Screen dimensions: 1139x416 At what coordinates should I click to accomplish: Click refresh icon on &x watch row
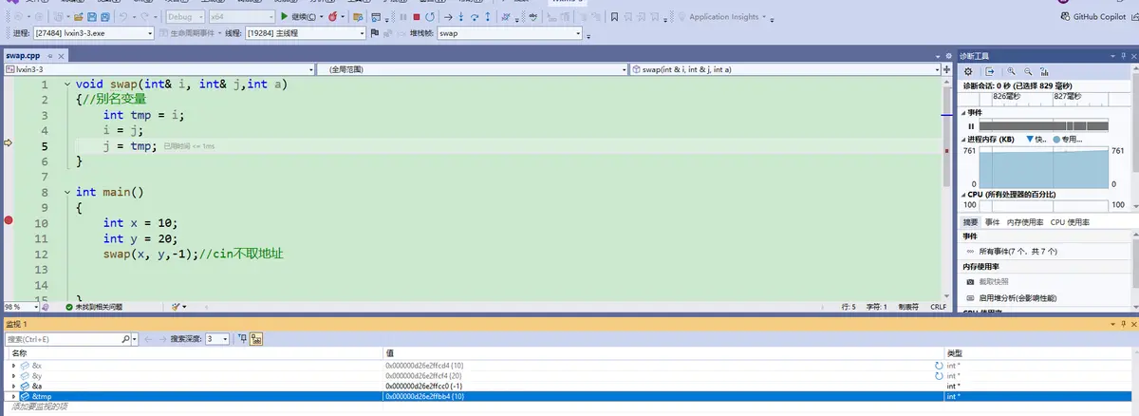(x=939, y=366)
